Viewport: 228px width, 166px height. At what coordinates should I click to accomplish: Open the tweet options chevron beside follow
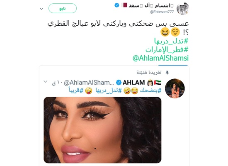[x=41, y=9]
